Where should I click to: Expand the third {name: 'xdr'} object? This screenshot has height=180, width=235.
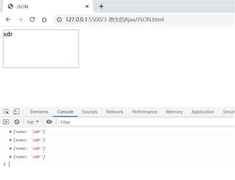click(10, 148)
